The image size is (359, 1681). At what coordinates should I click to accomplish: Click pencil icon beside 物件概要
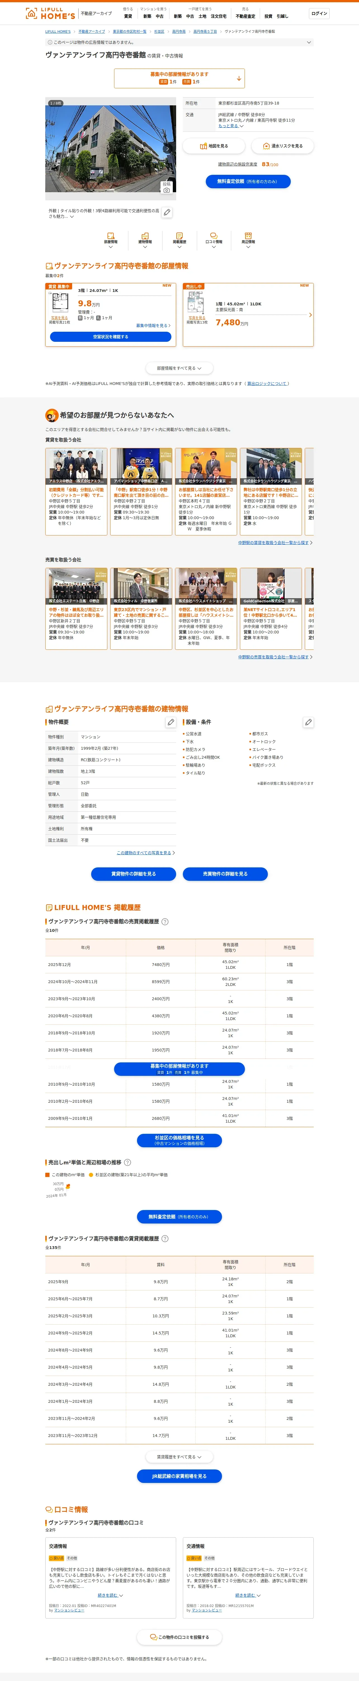[171, 722]
